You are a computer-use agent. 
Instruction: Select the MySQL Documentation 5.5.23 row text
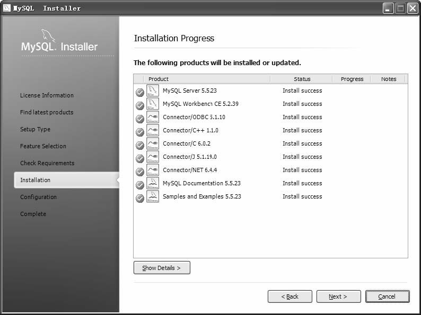point(201,183)
